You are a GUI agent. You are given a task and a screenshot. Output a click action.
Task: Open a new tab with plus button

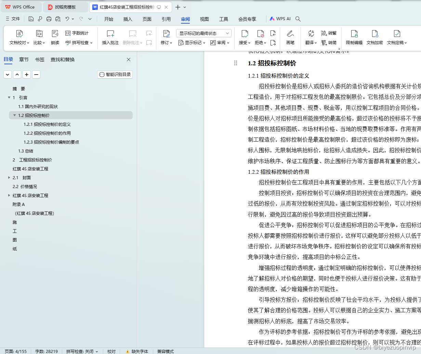pos(178,7)
